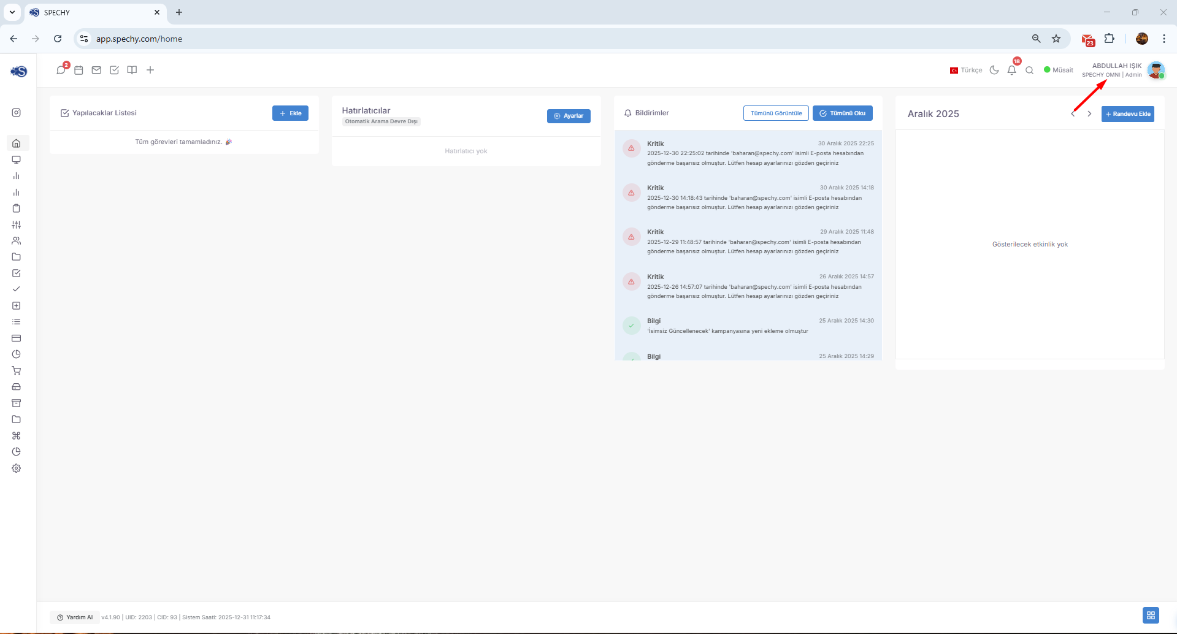Viewport: 1177px width, 634px height.
Task: Open the monitor screen icon in the sidebar
Action: pyautogui.click(x=17, y=159)
